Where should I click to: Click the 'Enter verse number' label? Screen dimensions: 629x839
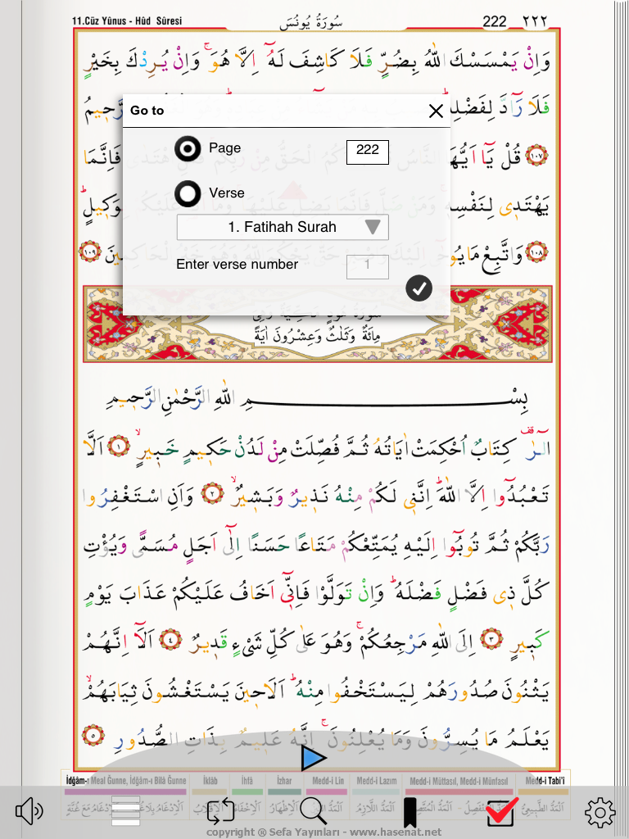pyautogui.click(x=237, y=265)
